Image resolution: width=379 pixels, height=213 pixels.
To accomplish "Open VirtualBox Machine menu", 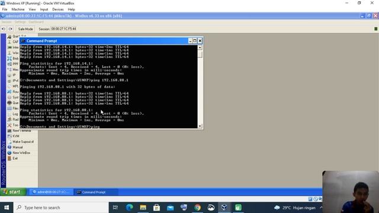I will [18, 9].
